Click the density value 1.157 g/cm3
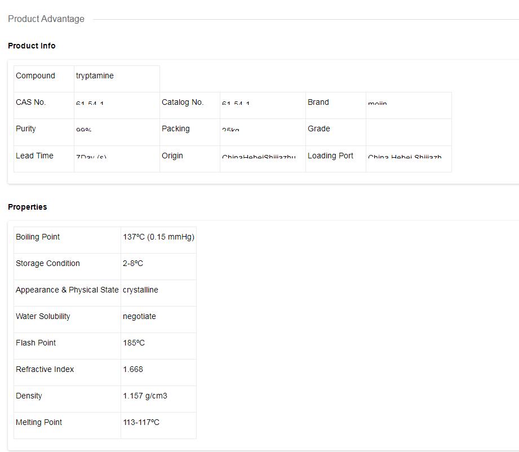 [145, 396]
